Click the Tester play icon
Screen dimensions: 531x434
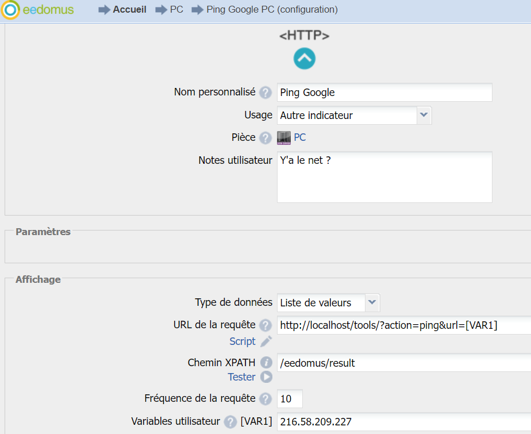265,377
